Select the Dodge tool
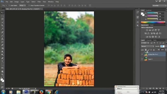Screen dimensions: 167x94 [x=2, y=55]
